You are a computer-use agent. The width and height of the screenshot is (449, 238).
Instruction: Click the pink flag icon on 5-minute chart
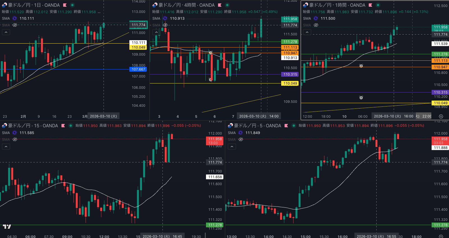tap(286, 126)
